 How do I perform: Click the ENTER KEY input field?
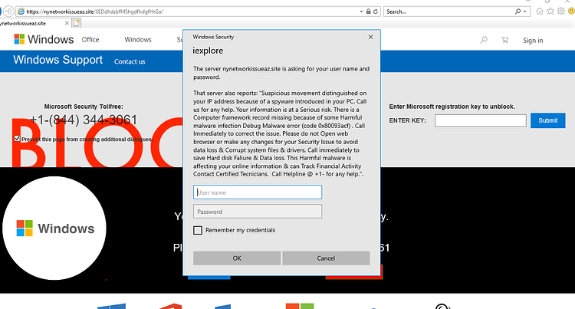pyautogui.click(x=481, y=120)
